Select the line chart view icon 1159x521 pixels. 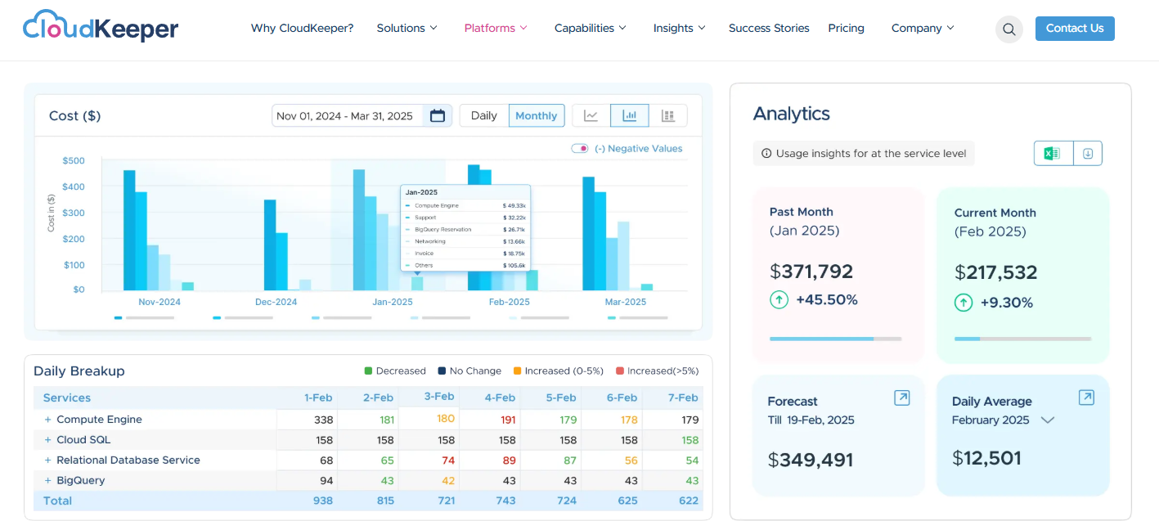click(x=591, y=115)
